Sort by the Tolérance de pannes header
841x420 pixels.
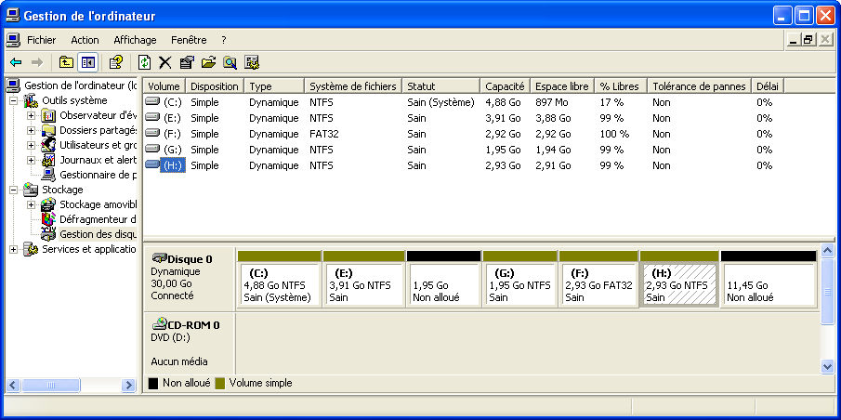[x=700, y=86]
